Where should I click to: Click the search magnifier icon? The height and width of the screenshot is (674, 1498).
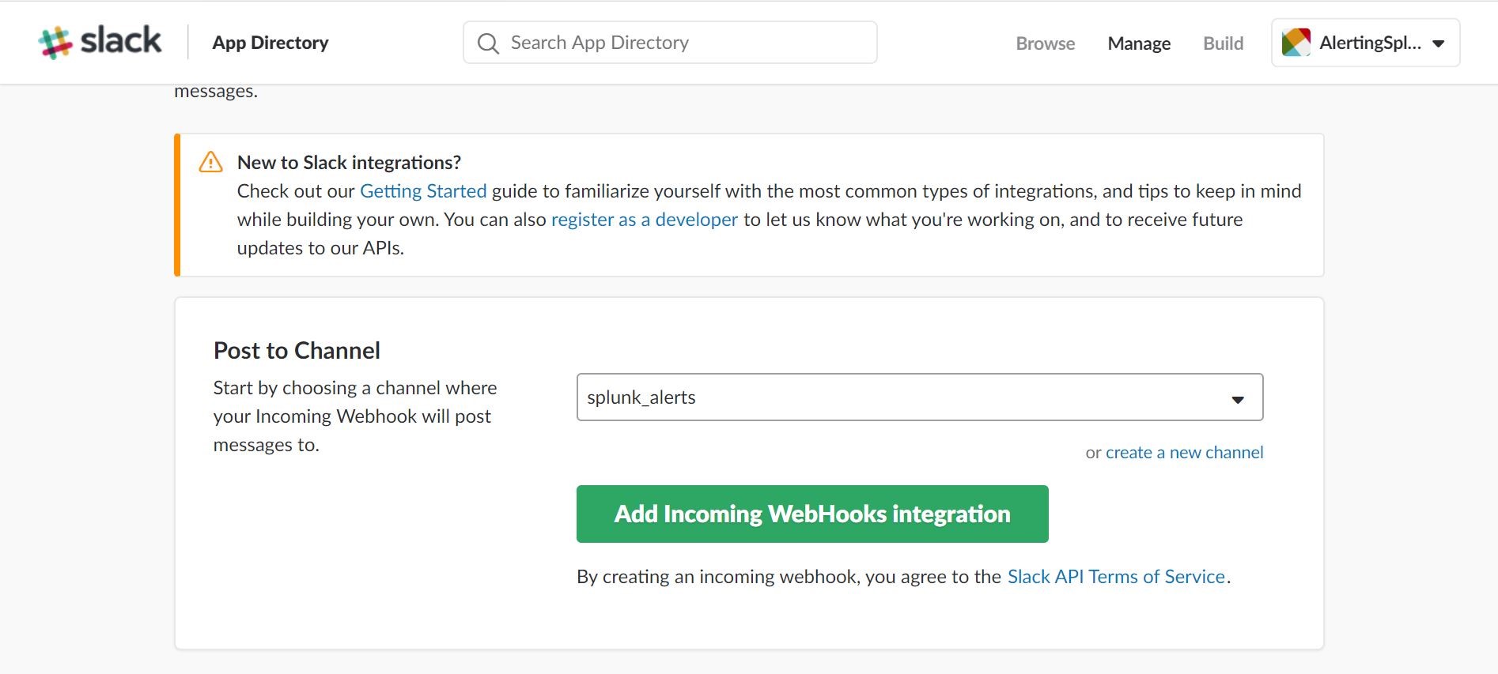[x=488, y=43]
